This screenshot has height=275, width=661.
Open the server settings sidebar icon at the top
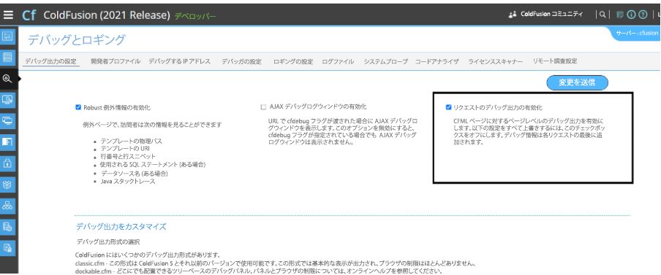coord(7,36)
